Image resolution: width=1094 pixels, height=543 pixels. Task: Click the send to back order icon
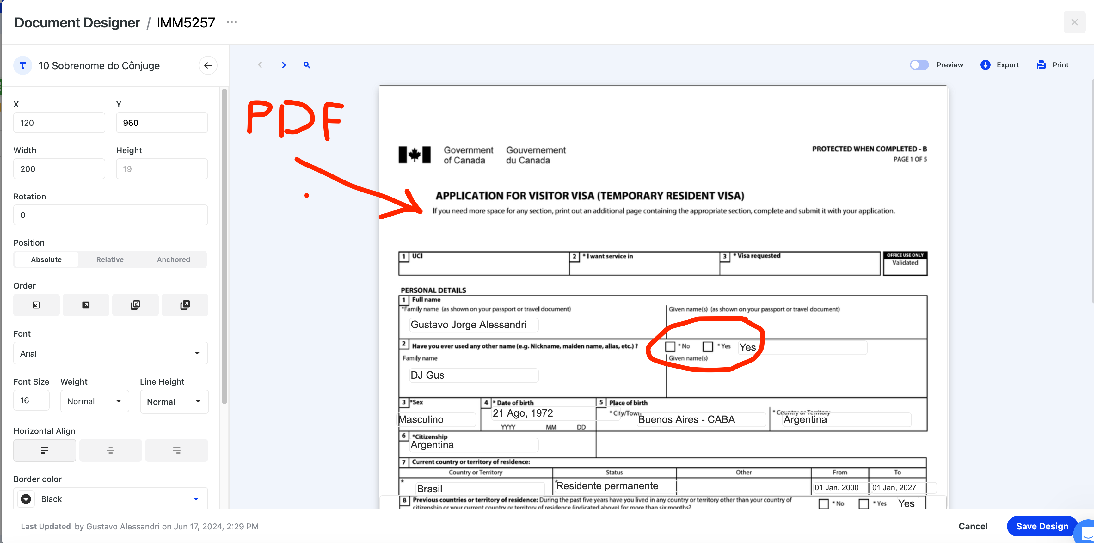point(135,305)
